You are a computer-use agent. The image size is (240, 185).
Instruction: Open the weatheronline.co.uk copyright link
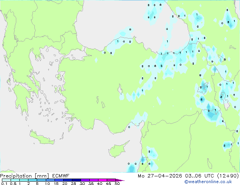[208, 182]
